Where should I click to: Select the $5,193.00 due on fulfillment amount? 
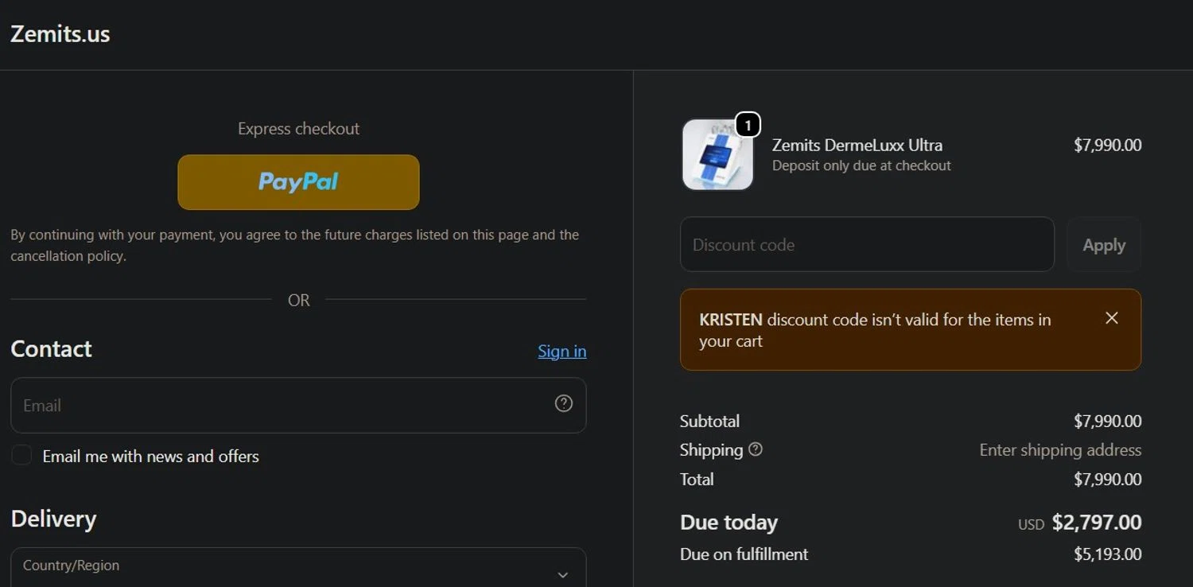[1108, 554]
